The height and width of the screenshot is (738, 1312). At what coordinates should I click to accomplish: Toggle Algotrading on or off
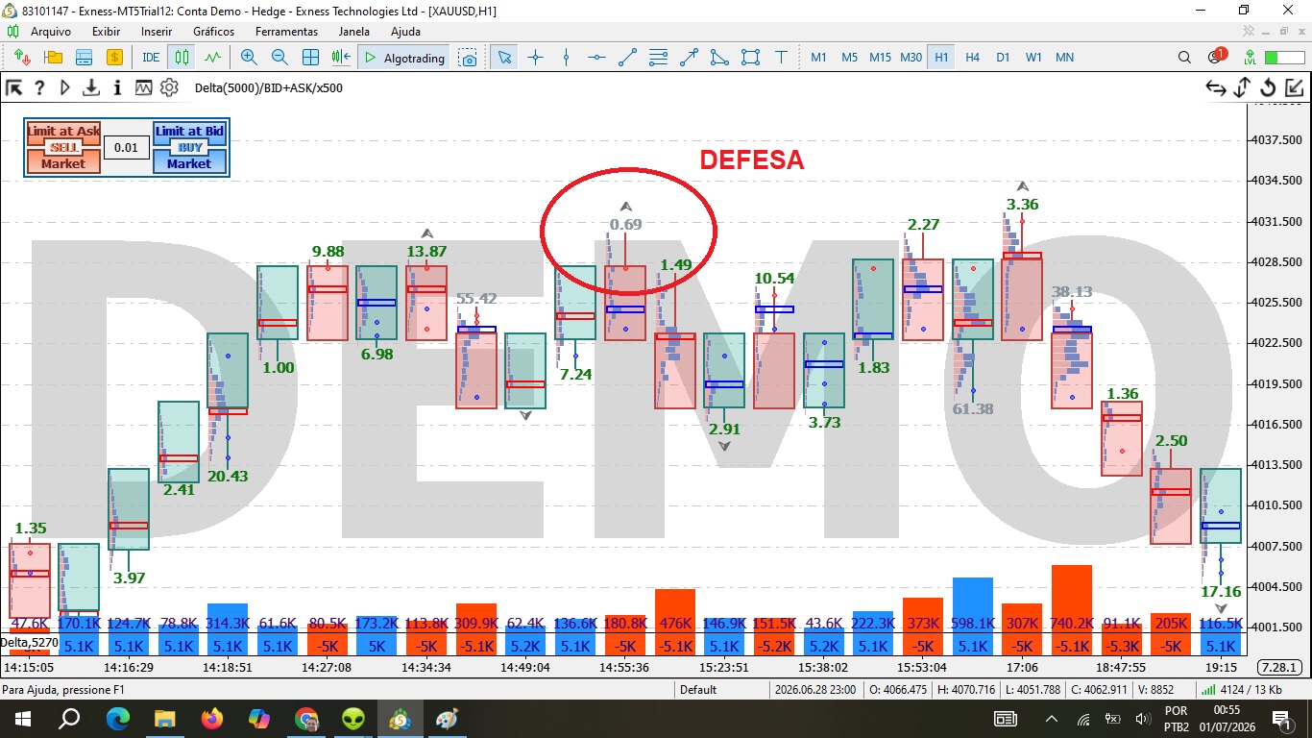(403, 58)
